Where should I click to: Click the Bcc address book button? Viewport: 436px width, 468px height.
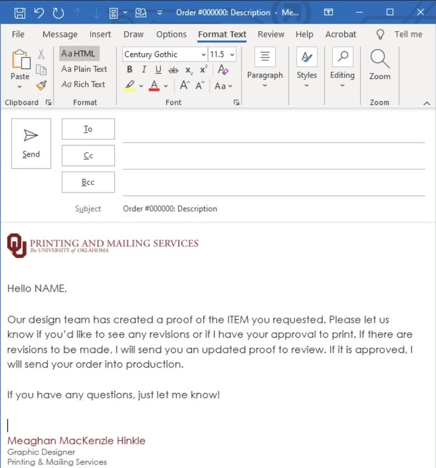click(88, 182)
